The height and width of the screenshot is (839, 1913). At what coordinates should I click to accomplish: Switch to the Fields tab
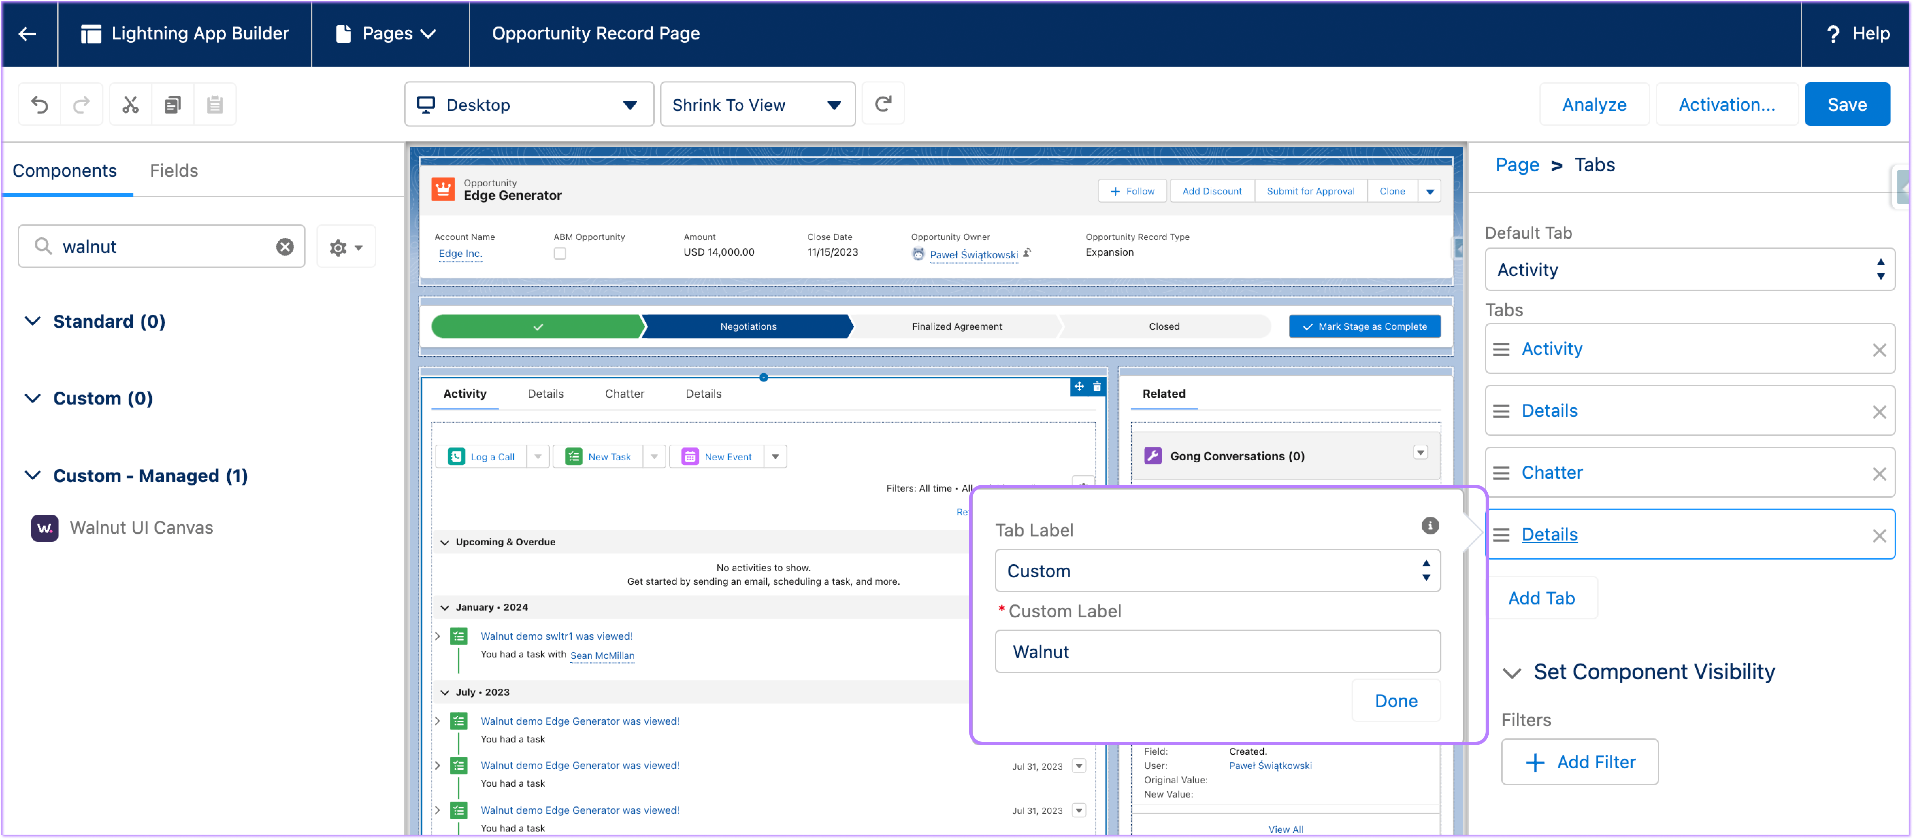pyautogui.click(x=174, y=171)
